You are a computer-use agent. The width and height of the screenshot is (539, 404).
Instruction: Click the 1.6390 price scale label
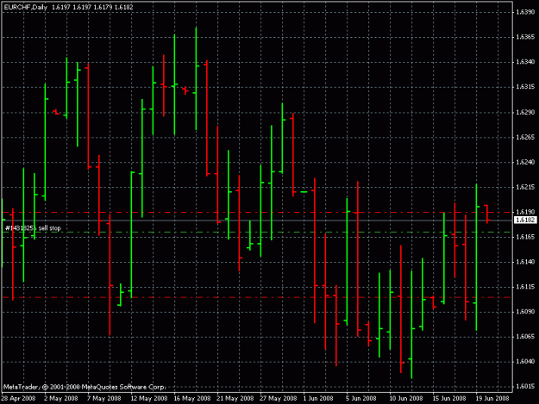pos(525,12)
